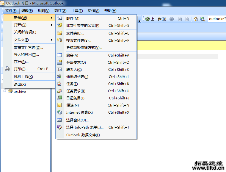Expand the archive folder tree node
This screenshot has height=172, width=226.
point(5,91)
